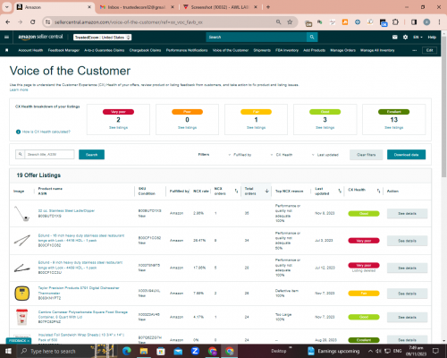Go back with the browser back arrow
This screenshot has width=447, height=358.
(x=8, y=22)
